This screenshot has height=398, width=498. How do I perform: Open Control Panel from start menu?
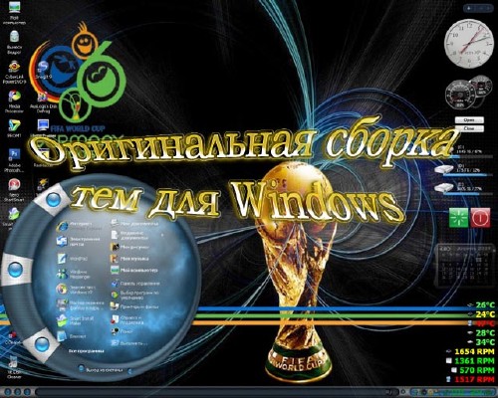coord(135,284)
